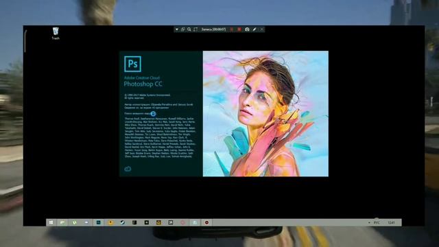Click the splash screen portrait artwork
This screenshot has height=247, width=439.
[x=265, y=114]
